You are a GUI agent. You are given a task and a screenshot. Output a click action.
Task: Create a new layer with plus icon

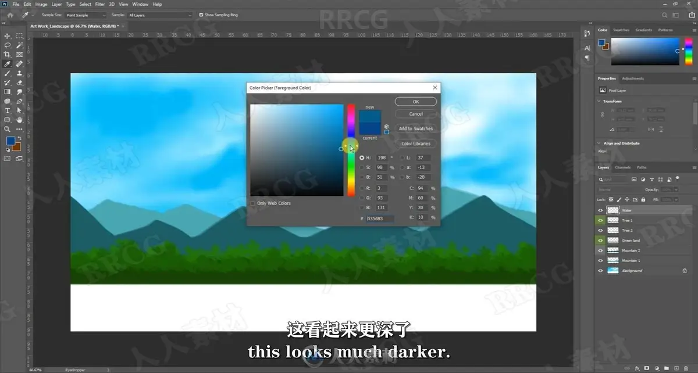[676, 368]
